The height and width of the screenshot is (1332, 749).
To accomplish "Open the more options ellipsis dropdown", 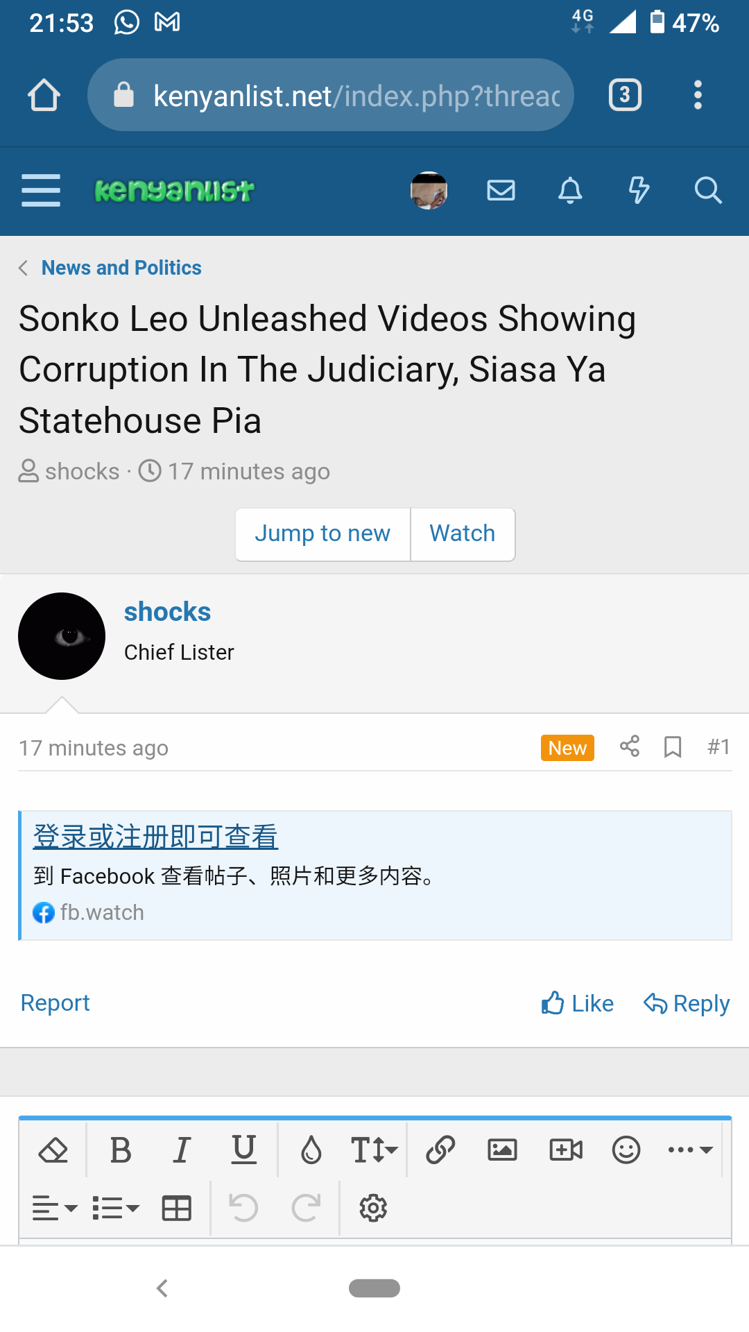I will (690, 1150).
